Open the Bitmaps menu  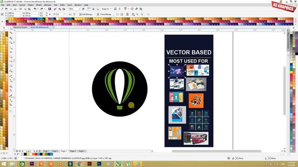click(47, 5)
